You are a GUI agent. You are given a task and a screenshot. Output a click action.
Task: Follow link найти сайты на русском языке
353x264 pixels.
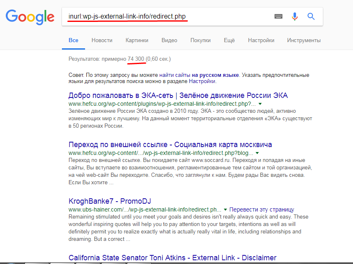click(199, 75)
